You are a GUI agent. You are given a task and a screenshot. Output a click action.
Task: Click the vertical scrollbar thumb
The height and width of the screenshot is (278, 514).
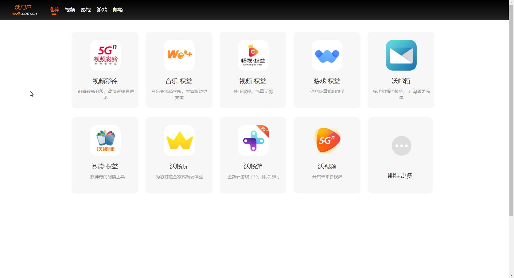511,110
